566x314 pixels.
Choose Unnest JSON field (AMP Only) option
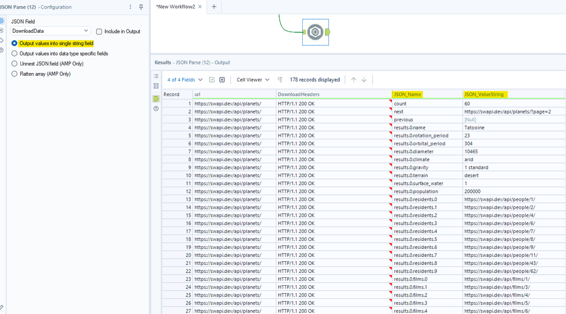(x=15, y=64)
